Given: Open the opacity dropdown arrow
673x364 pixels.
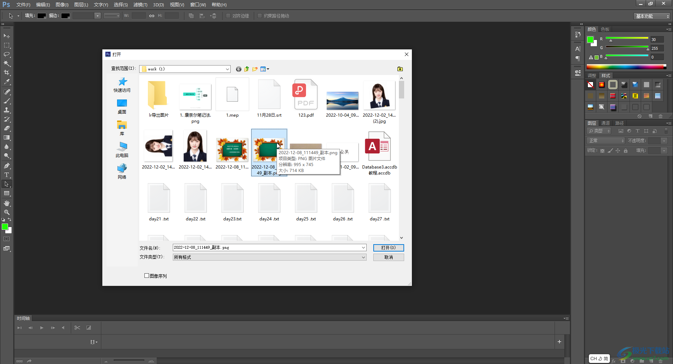Looking at the screenshot, I should point(664,141).
